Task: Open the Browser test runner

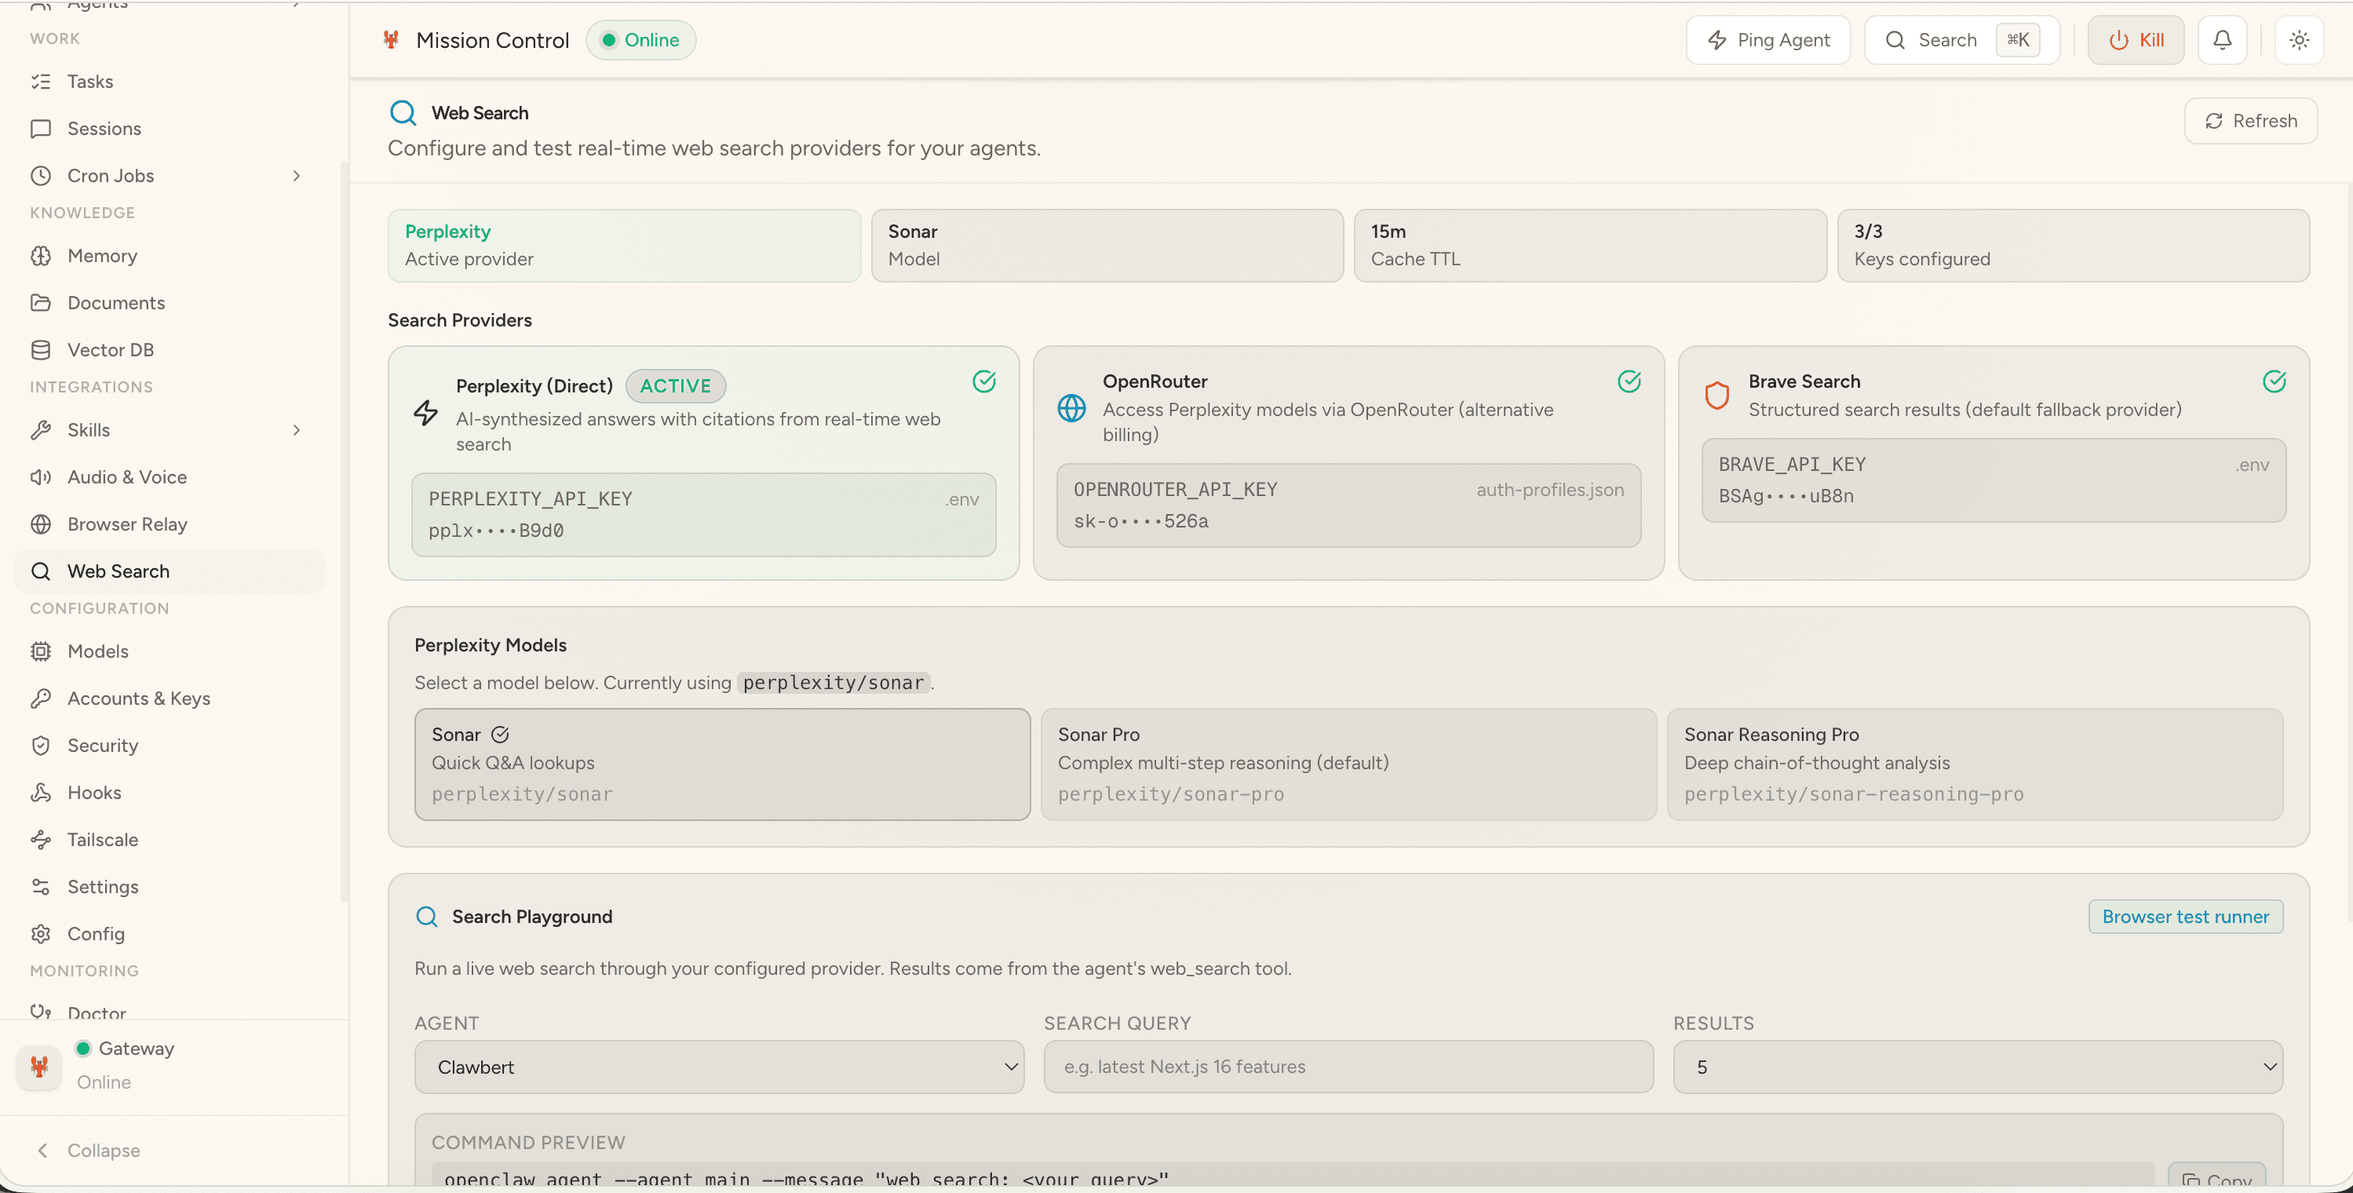Action: pos(2185,916)
